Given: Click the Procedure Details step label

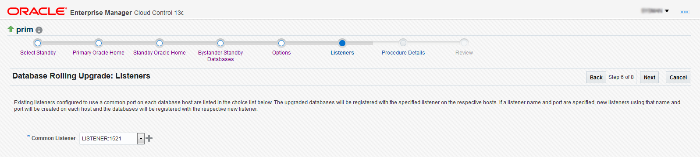Looking at the screenshot, I should (403, 53).
